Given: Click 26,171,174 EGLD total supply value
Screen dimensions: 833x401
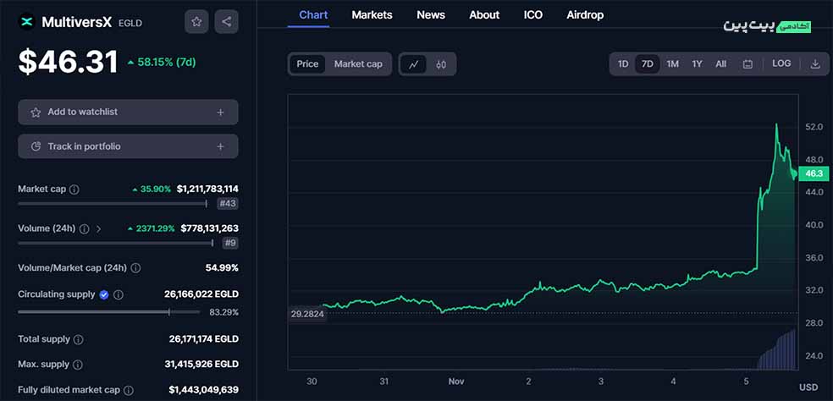Looking at the screenshot, I should (203, 339).
